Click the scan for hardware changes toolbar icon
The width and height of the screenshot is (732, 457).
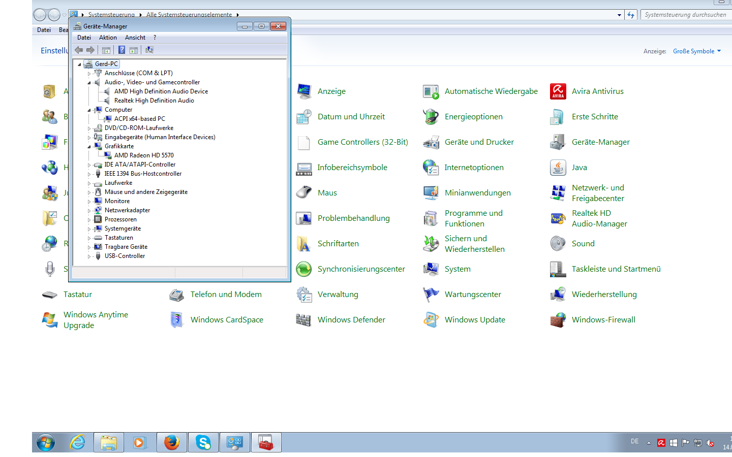pos(149,50)
